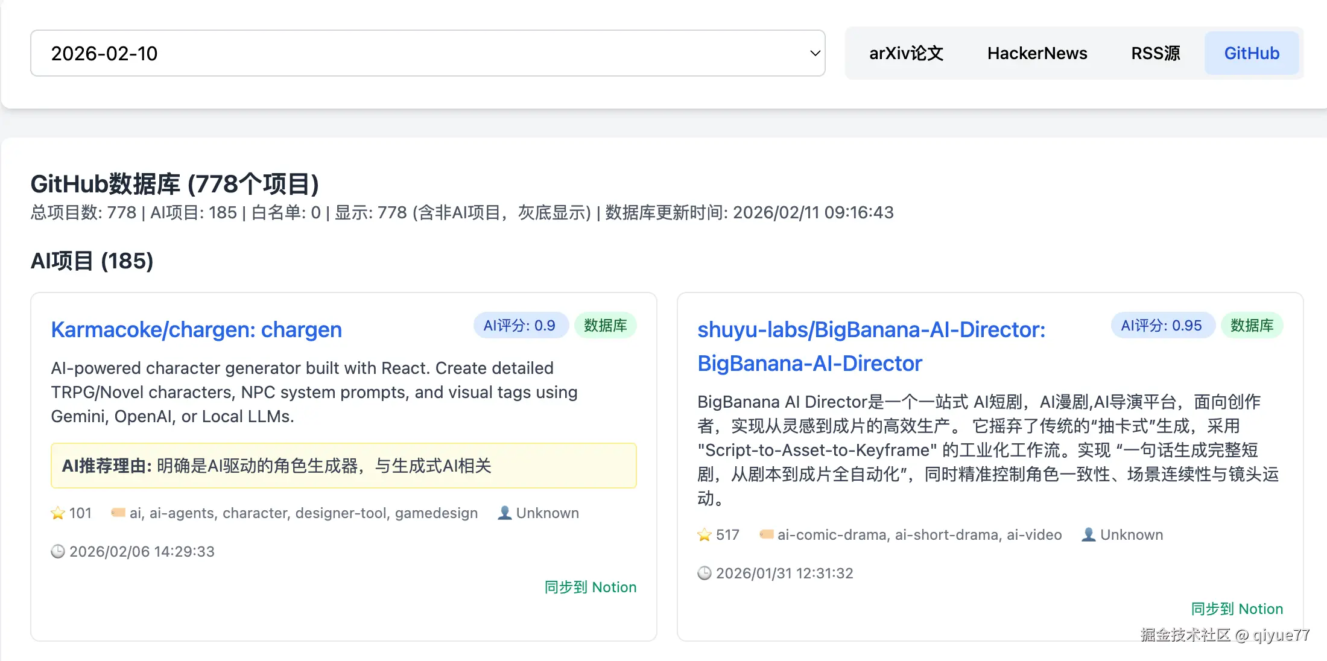1327x661 pixels.
Task: Sync chargen project to Notion
Action: click(x=590, y=587)
